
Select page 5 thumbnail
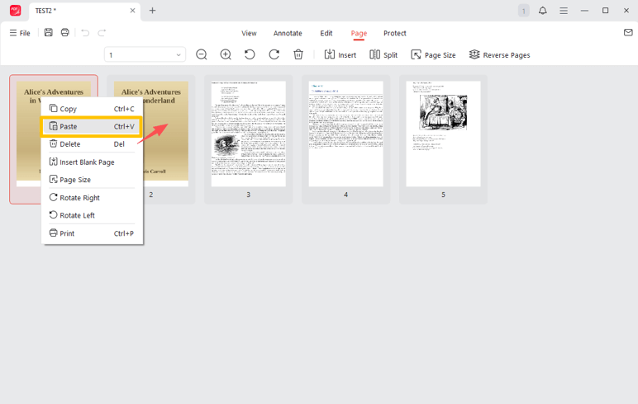coord(443,139)
